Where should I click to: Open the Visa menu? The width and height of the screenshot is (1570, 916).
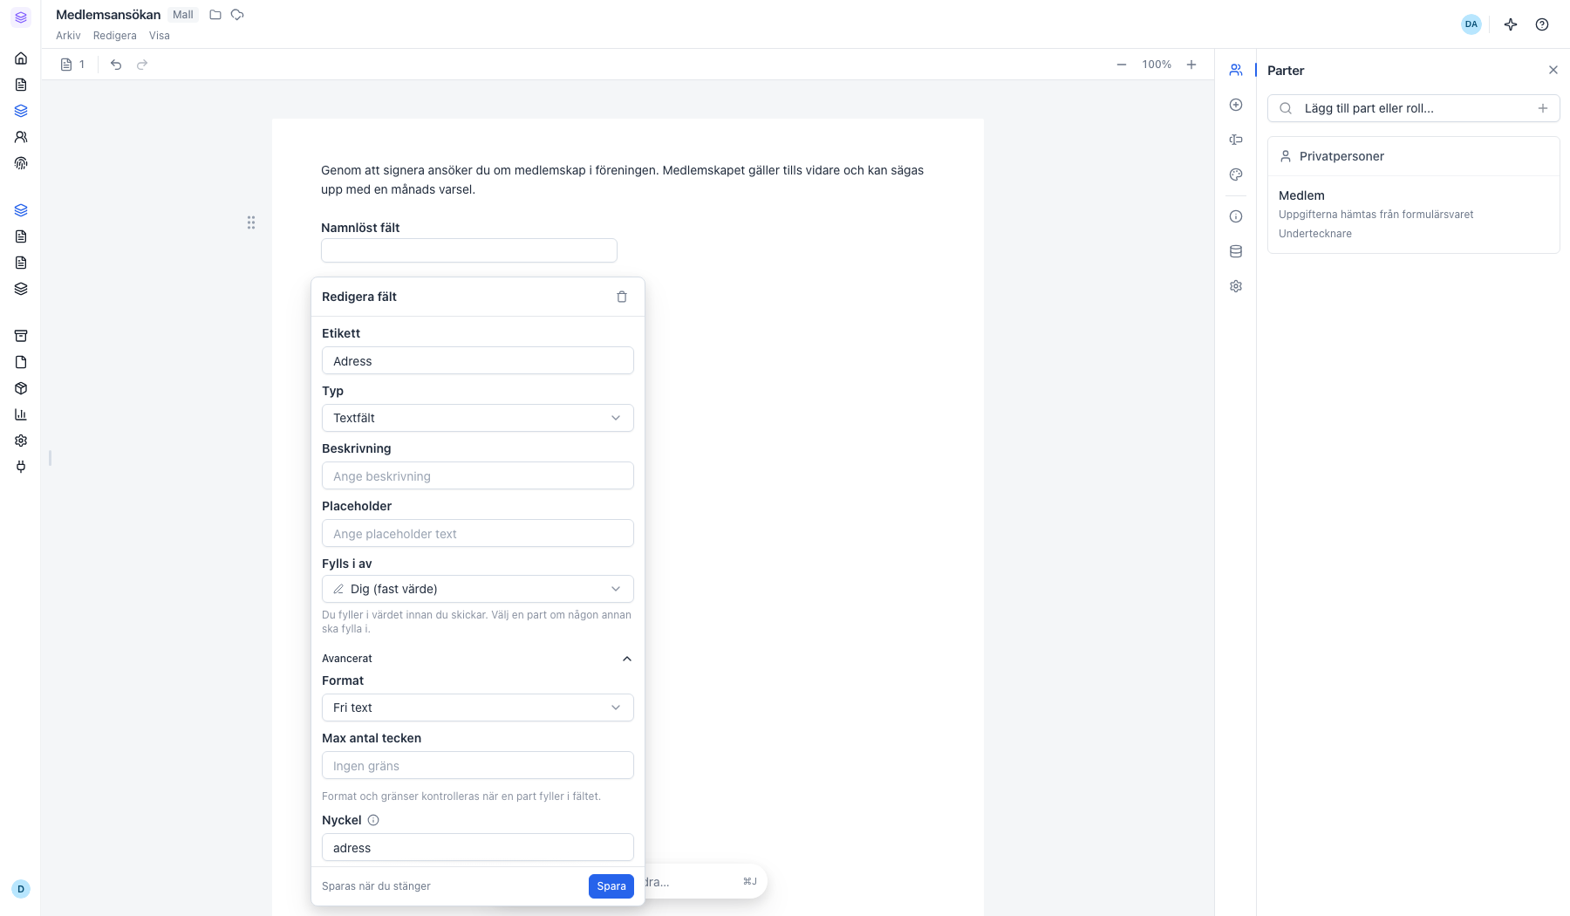pos(160,36)
